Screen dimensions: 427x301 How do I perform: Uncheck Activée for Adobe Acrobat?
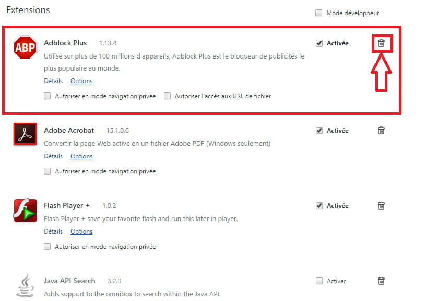[x=319, y=130]
